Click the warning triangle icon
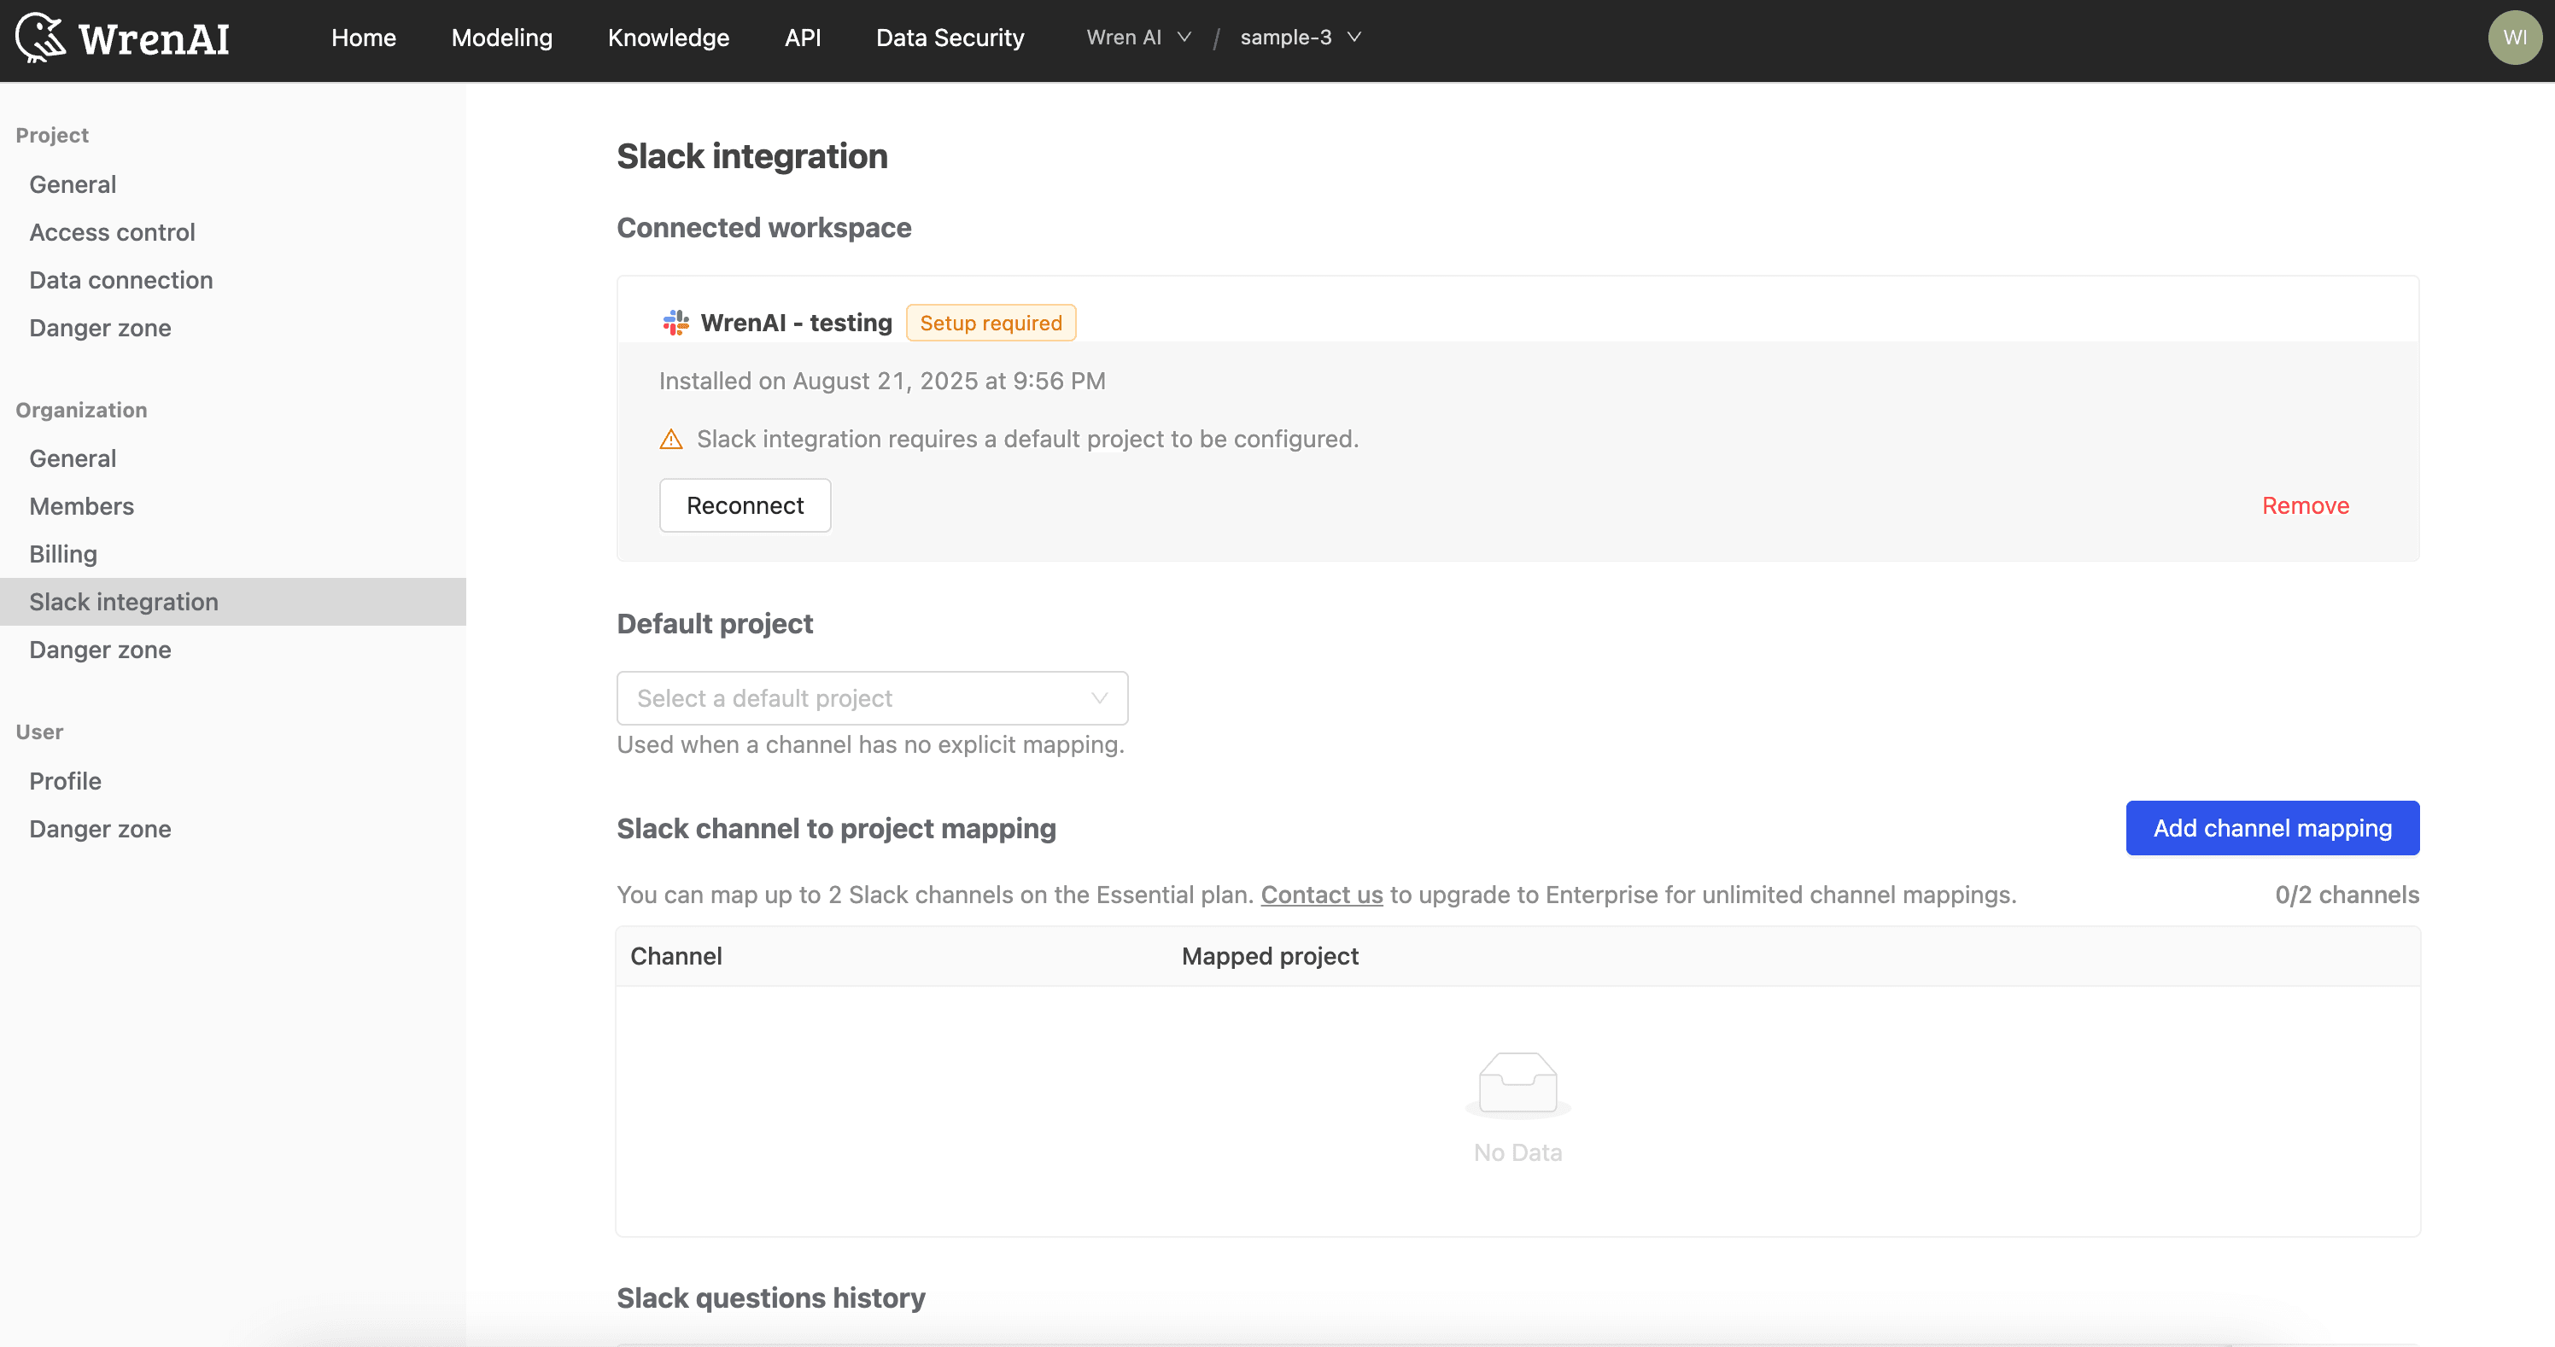 click(x=671, y=439)
